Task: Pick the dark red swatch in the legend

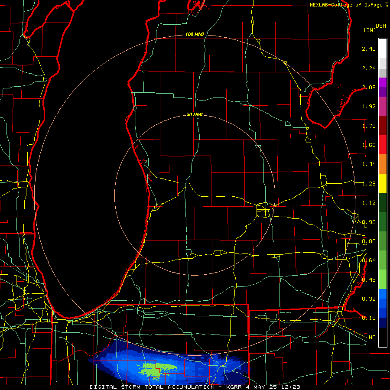Action: [383, 126]
